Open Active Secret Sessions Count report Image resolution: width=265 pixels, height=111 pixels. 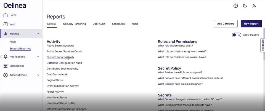64,51
